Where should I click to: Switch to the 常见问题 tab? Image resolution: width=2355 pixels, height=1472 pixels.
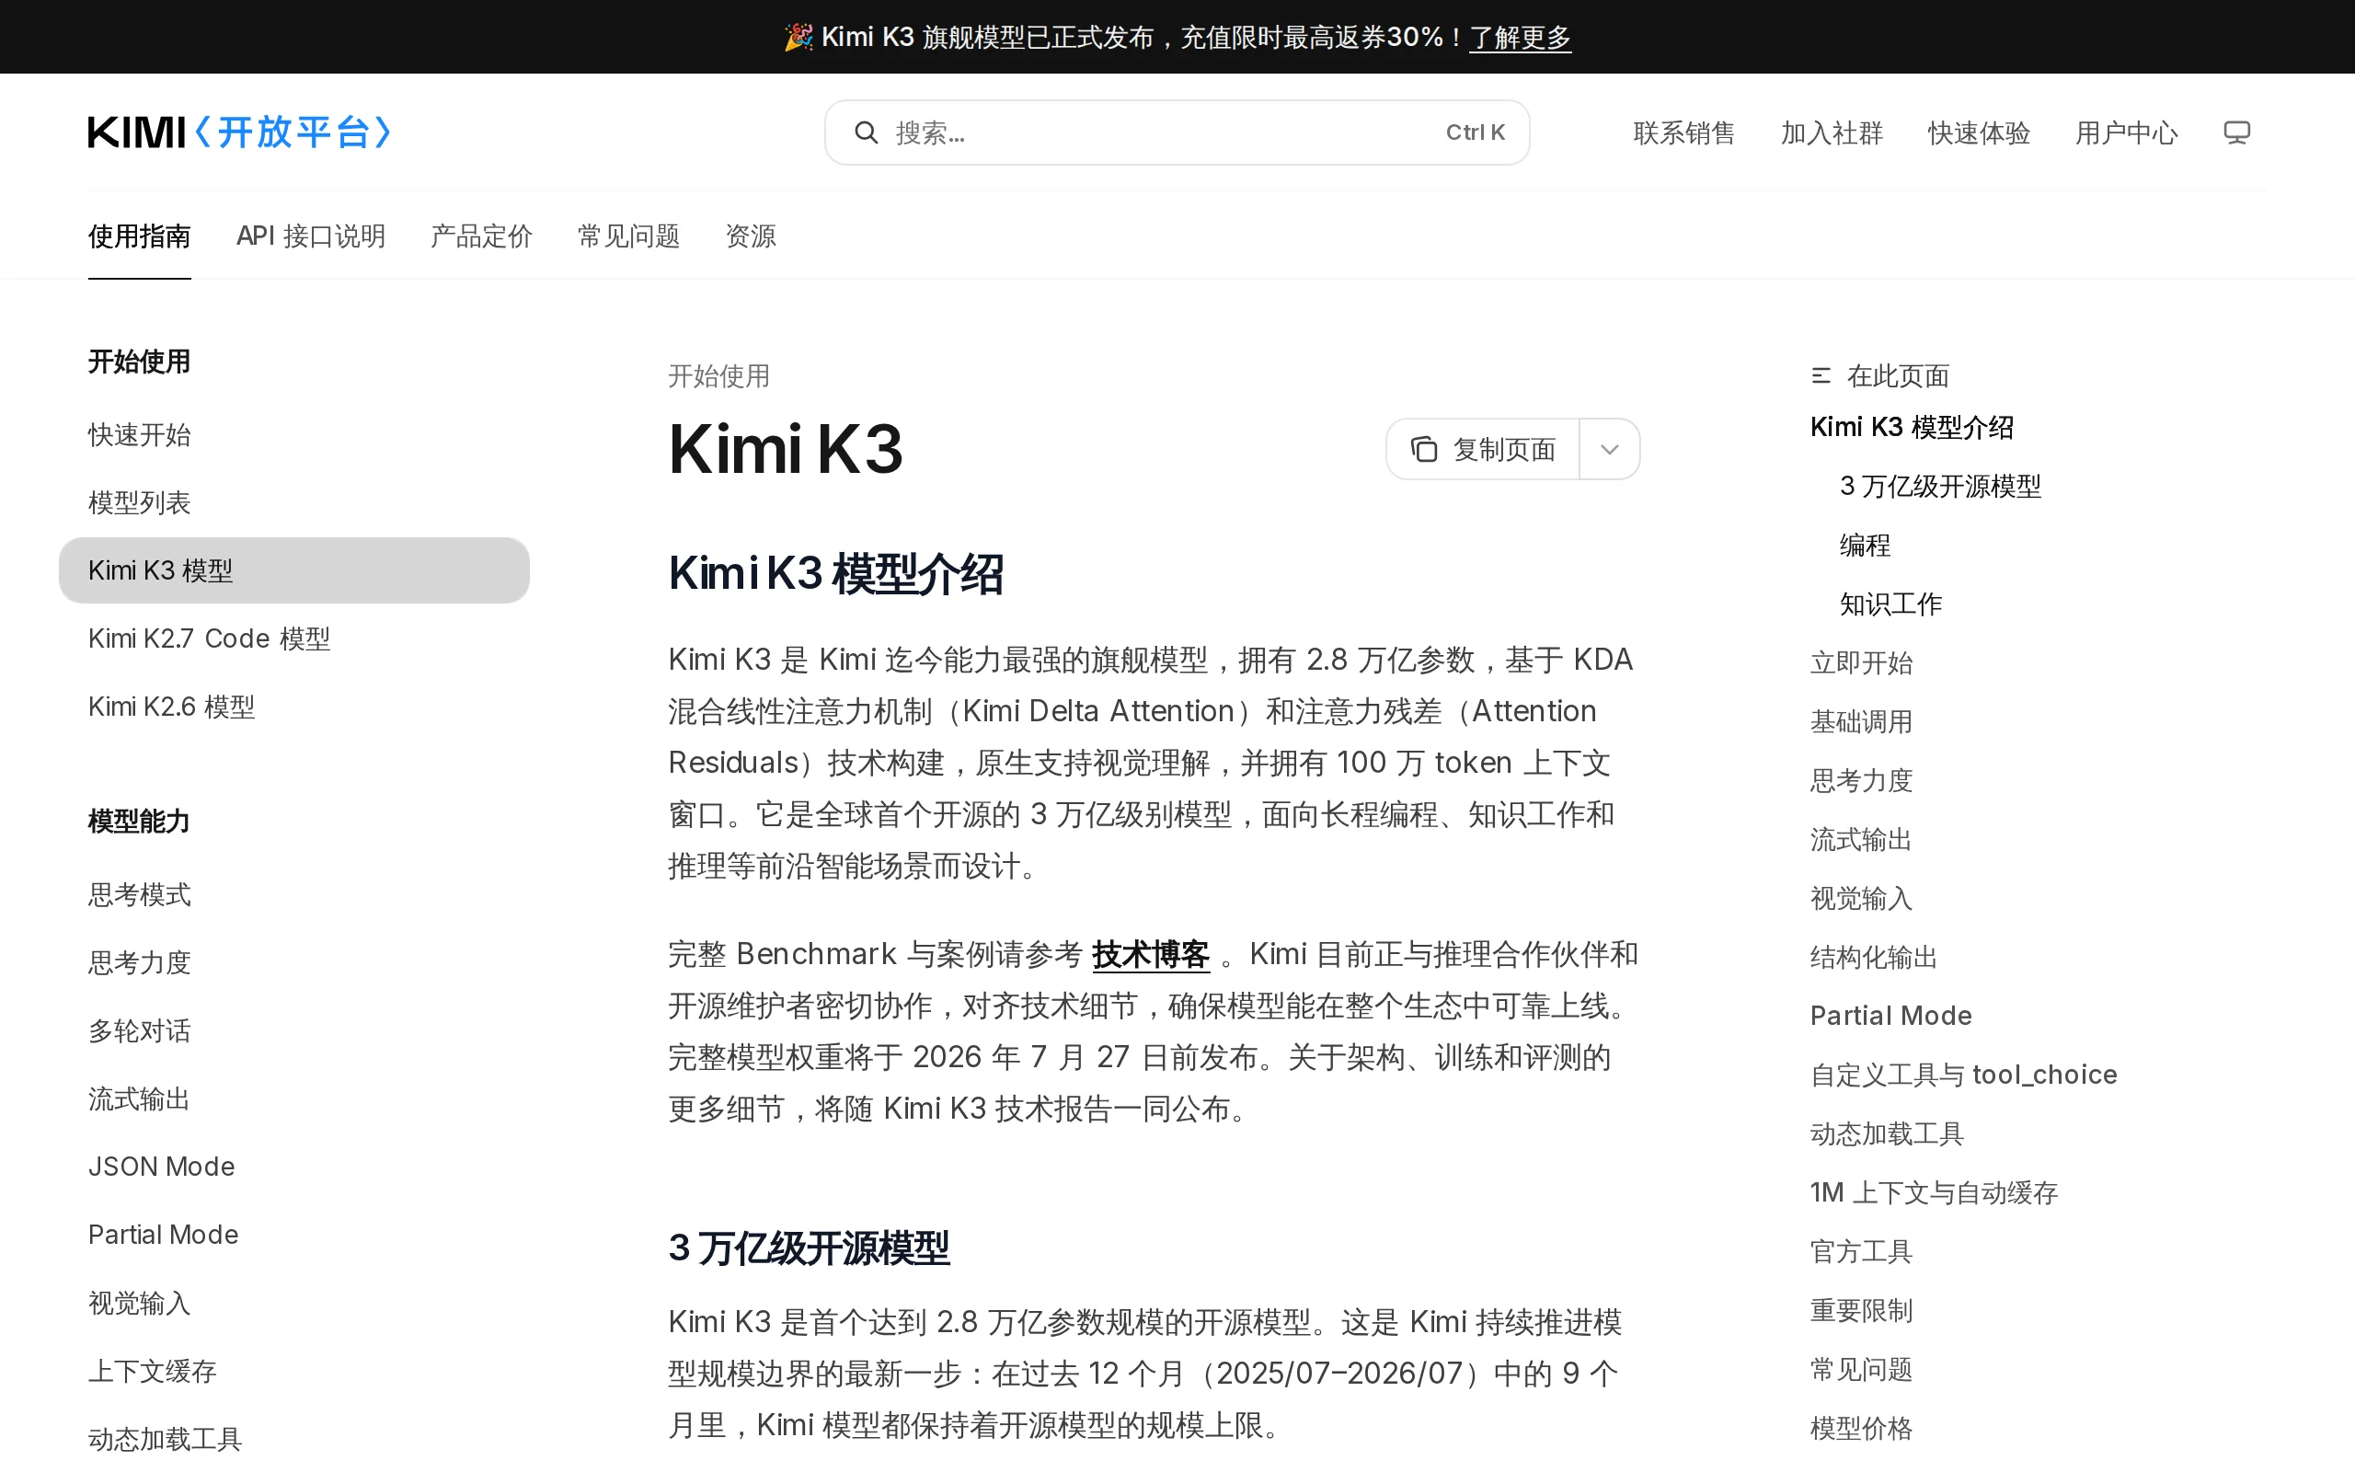click(628, 236)
